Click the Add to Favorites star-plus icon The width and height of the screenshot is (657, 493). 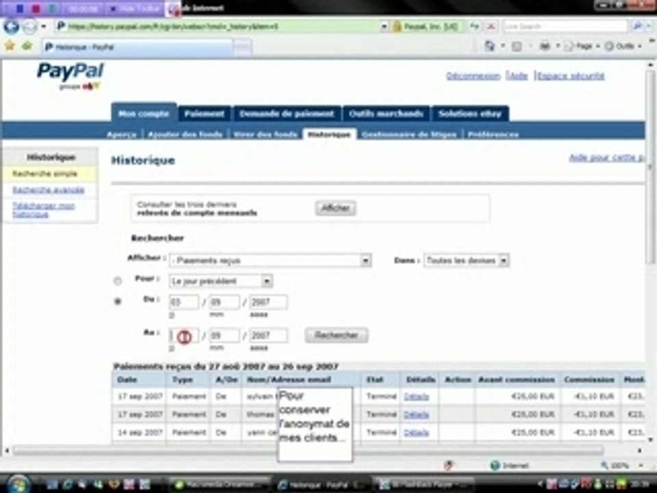point(27,46)
